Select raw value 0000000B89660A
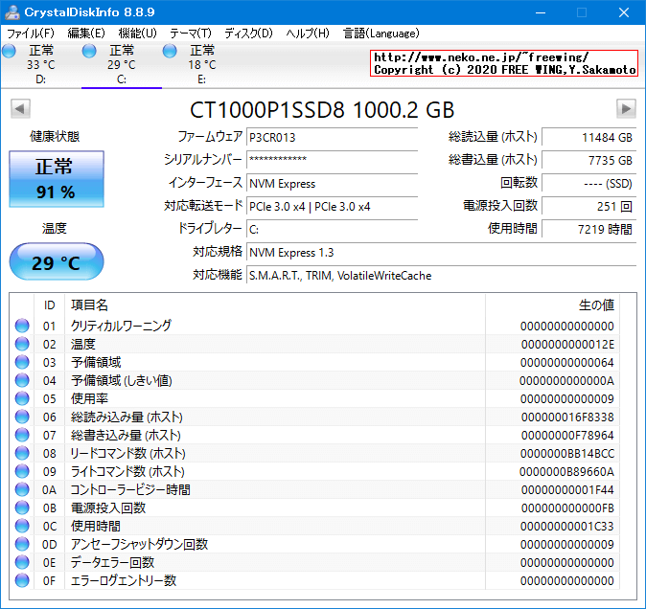The width and height of the screenshot is (646, 609). [566, 471]
